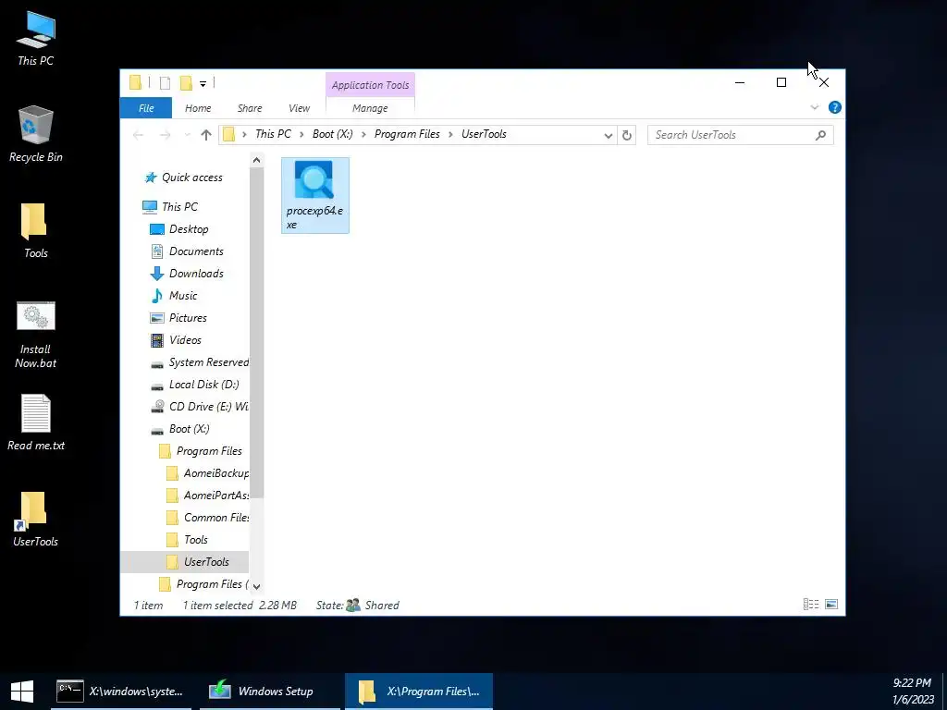This screenshot has width=947, height=710.
Task: Select Local Disk (D:) in navigation pane
Action: (194, 385)
